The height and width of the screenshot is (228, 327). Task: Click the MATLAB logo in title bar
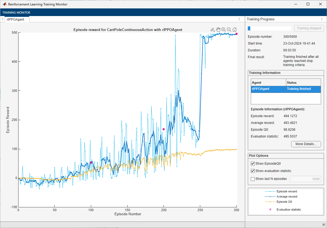click(x=4, y=4)
